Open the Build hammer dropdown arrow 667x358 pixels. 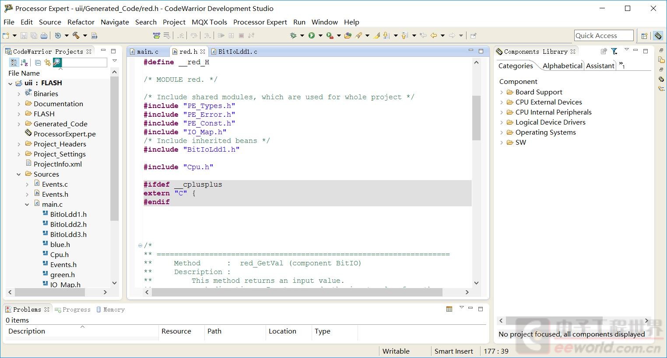[x=85, y=35]
